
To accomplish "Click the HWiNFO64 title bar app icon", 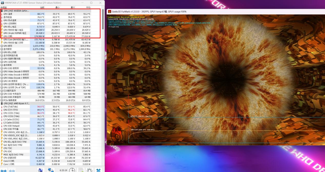I will pos(2,3).
